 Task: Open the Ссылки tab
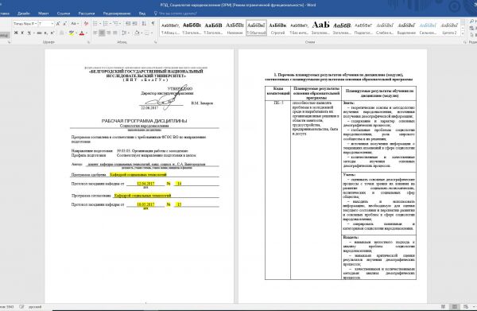(64, 14)
